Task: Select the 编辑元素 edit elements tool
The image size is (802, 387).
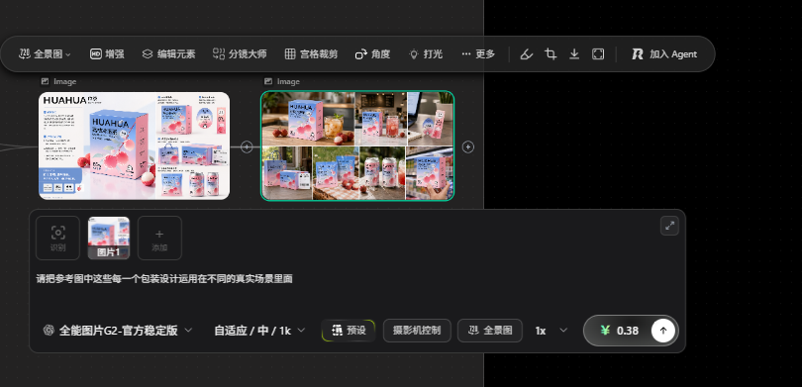Action: click(x=168, y=54)
